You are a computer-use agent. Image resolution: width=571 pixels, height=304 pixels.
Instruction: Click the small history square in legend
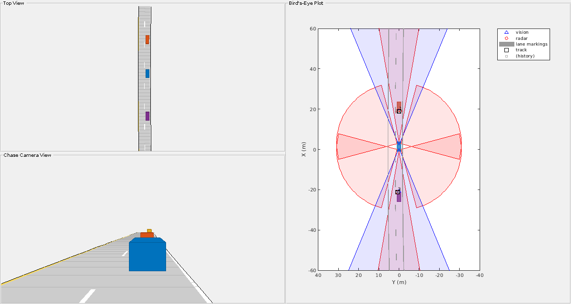506,56
